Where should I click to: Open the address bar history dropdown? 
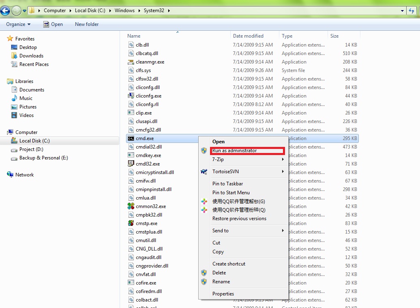click(402, 11)
